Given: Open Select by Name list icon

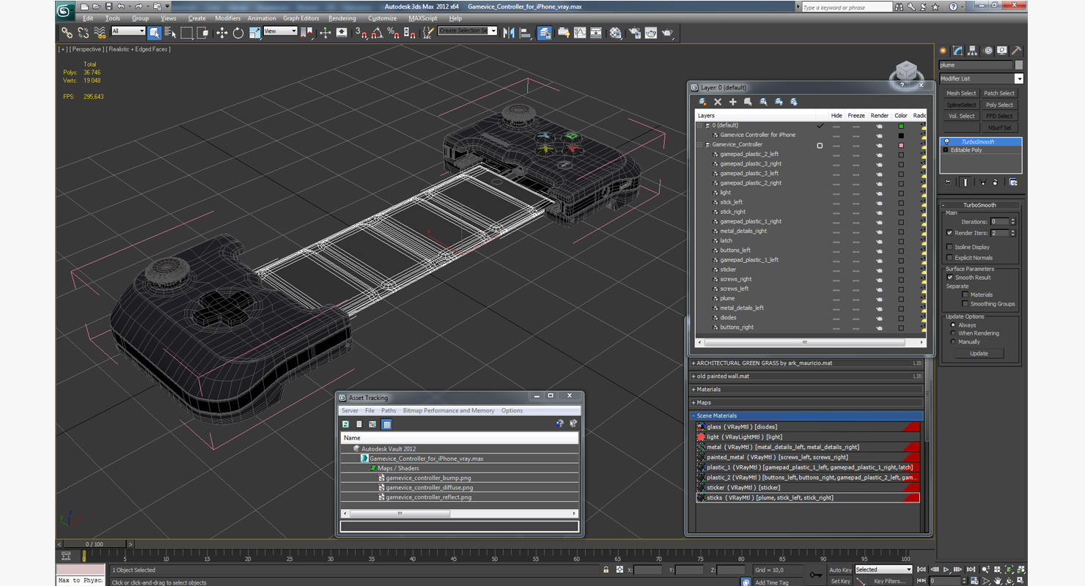Looking at the screenshot, I should pos(170,33).
